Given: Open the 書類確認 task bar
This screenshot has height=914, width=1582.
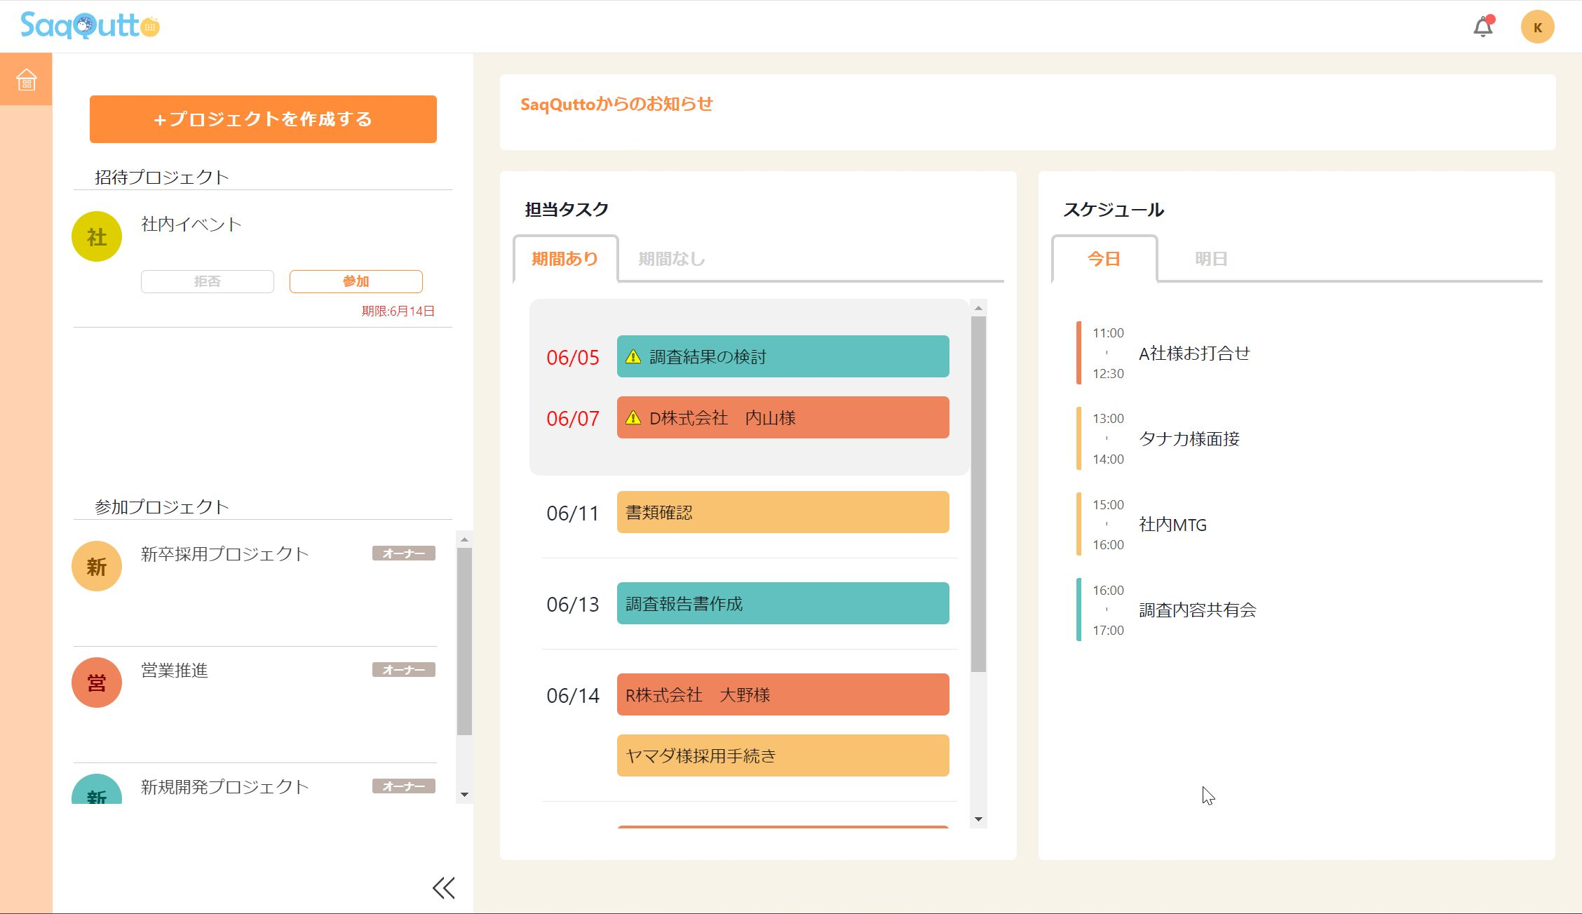Looking at the screenshot, I should pyautogui.click(x=783, y=512).
